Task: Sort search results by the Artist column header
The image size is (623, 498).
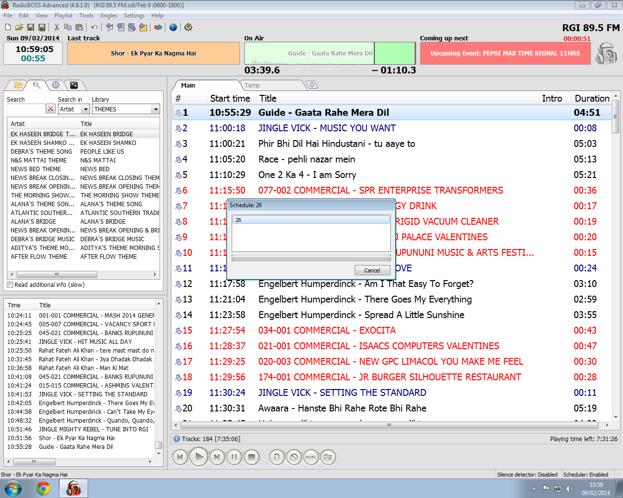Action: [42, 124]
